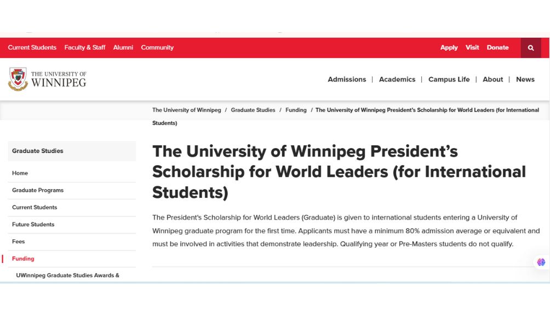
Task: Open the Campus Life menu
Action: point(449,79)
